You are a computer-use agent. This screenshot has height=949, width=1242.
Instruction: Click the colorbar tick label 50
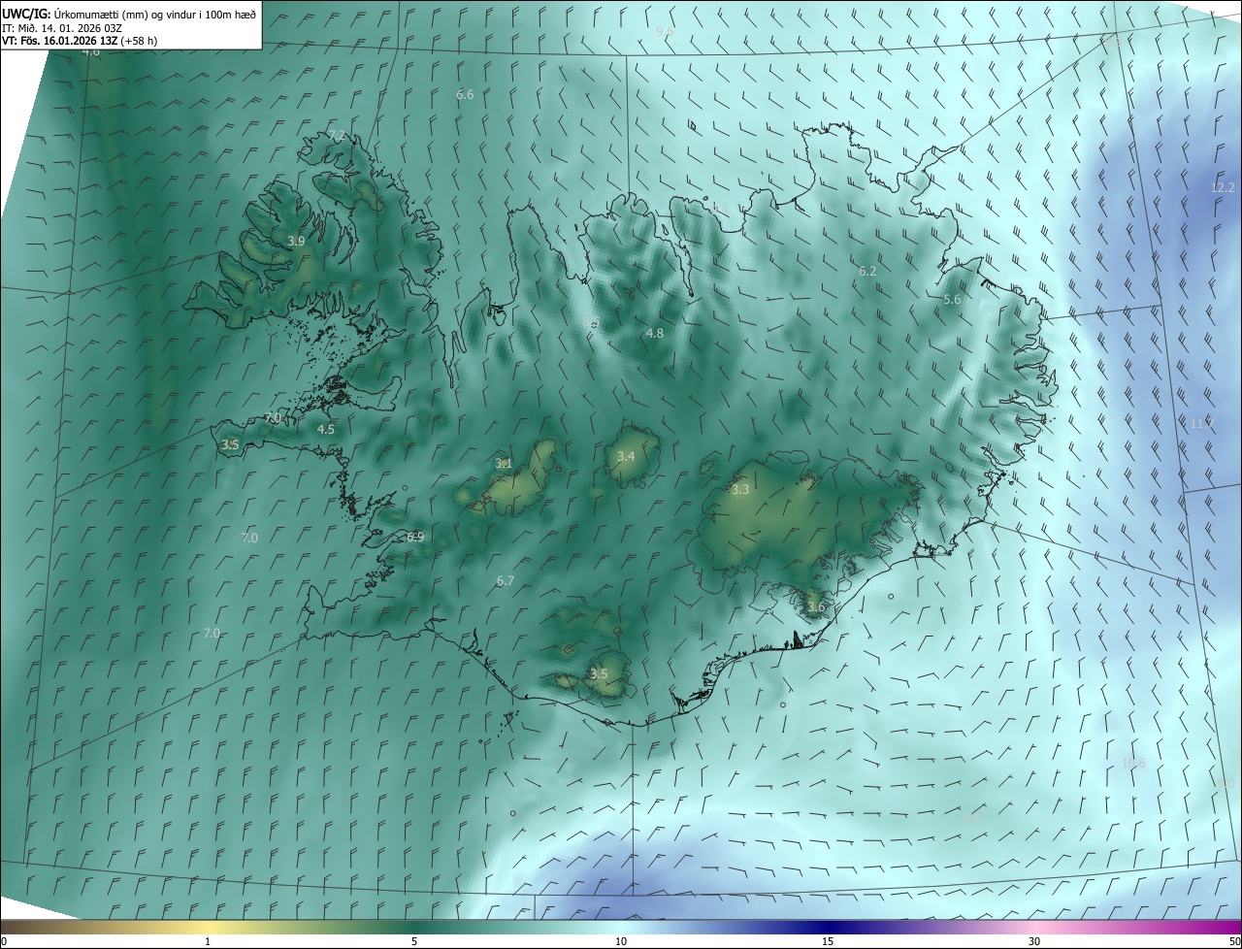tap(1234, 941)
